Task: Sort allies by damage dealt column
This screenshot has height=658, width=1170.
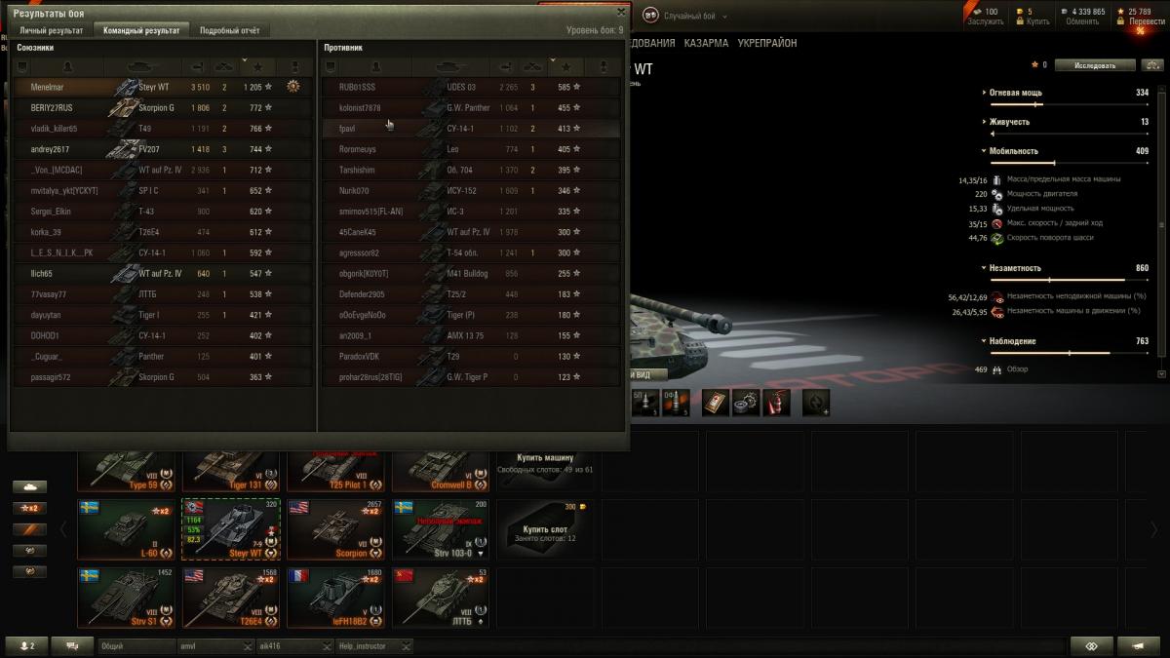Action: click(x=197, y=66)
